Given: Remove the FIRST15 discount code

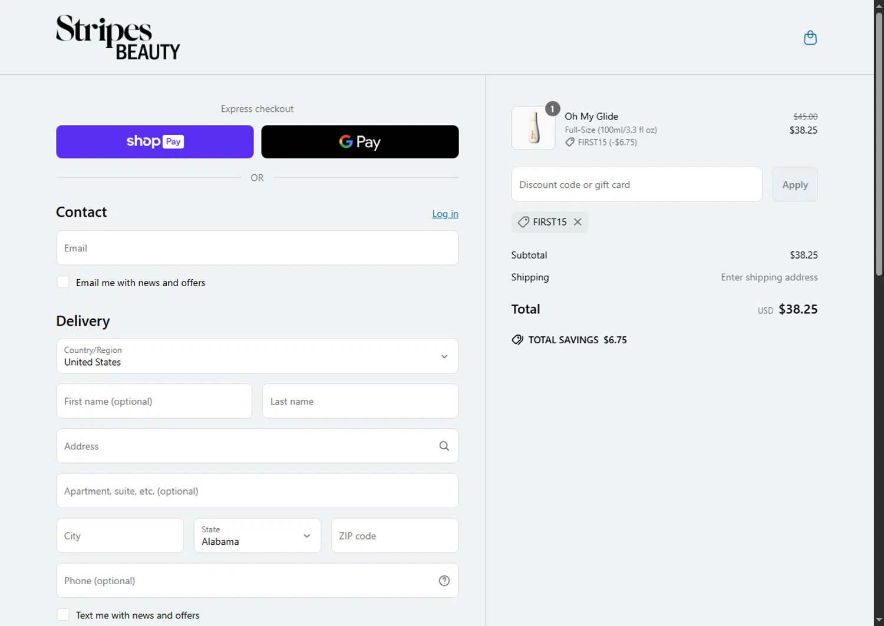Looking at the screenshot, I should 578,222.
